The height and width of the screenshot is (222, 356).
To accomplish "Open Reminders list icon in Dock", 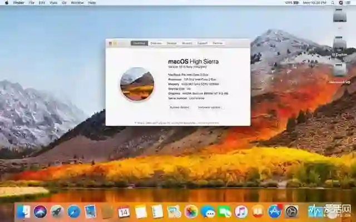I will (157, 211).
